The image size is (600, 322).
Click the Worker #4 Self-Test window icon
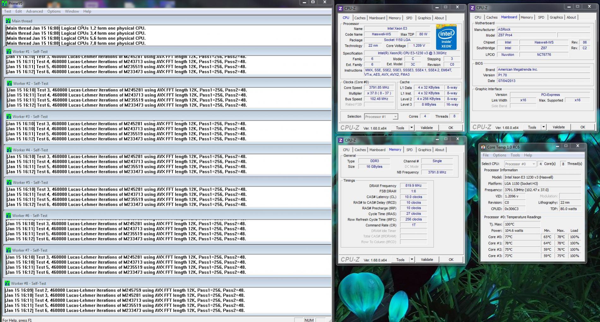9,150
